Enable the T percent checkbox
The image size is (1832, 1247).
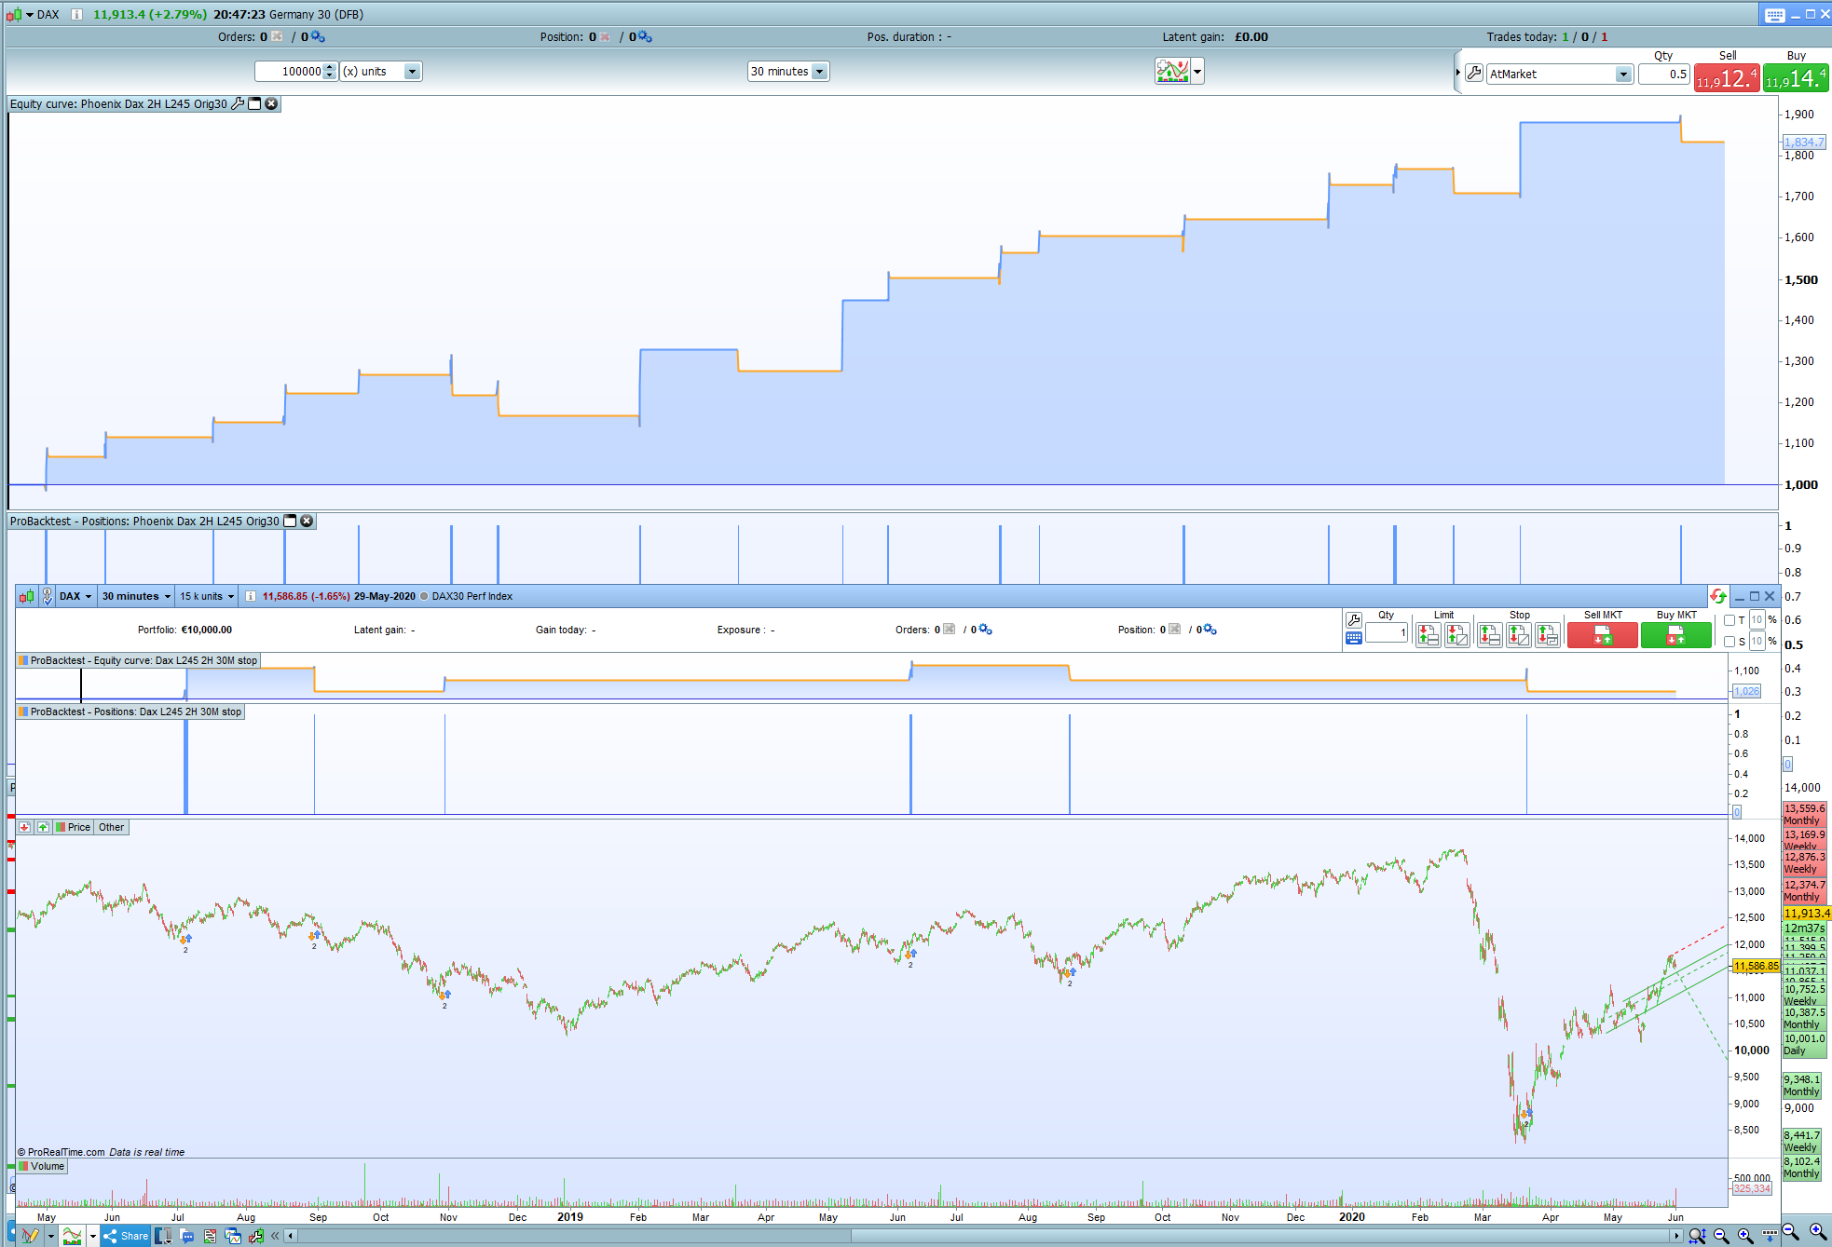1729,620
